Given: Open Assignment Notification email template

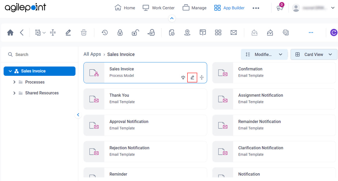Looking at the screenshot, I should click(274, 99).
